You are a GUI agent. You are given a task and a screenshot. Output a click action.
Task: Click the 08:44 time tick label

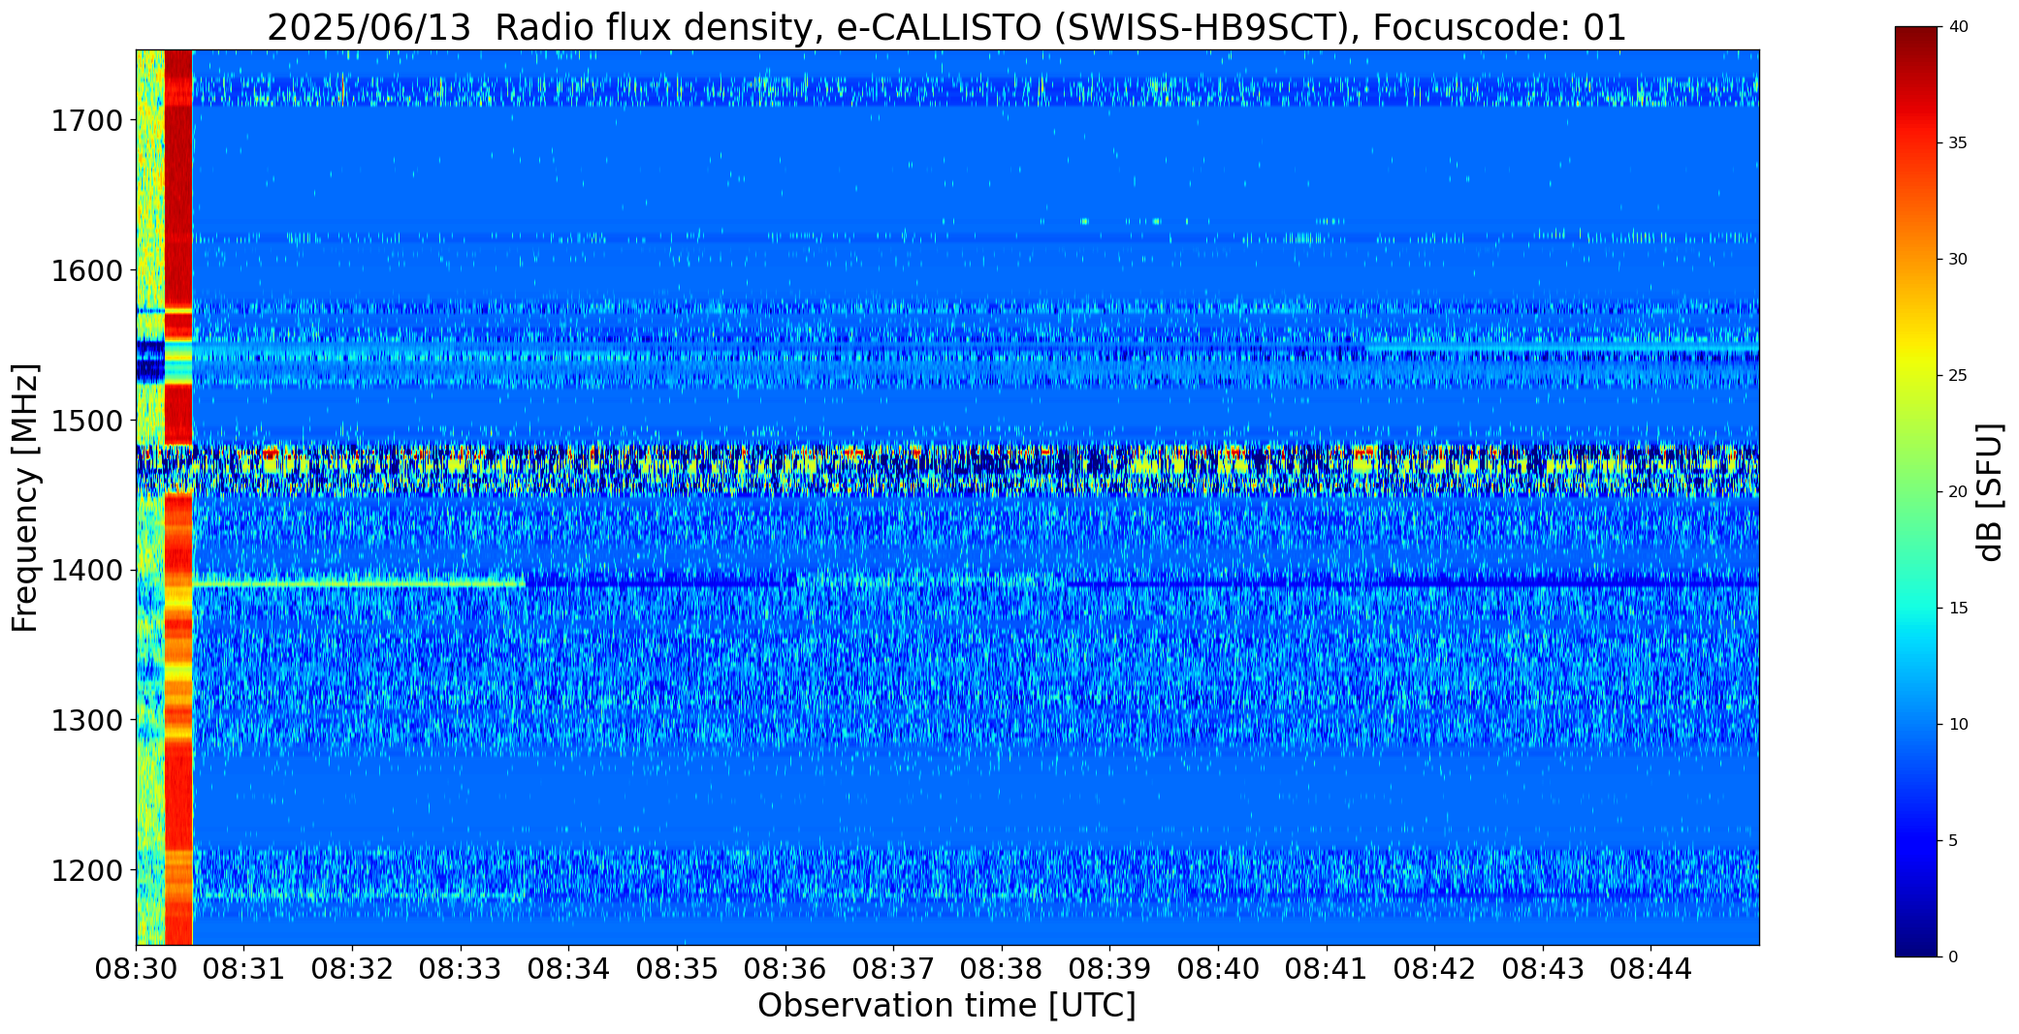[1651, 969]
